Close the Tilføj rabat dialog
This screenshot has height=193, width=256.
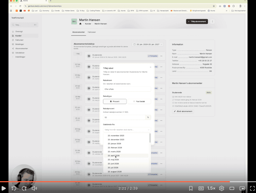(x=151, y=67)
